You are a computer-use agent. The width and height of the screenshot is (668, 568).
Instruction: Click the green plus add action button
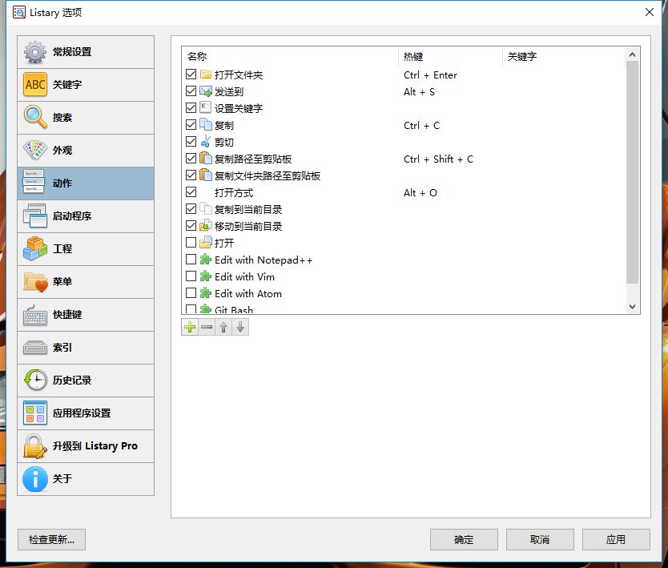190,327
